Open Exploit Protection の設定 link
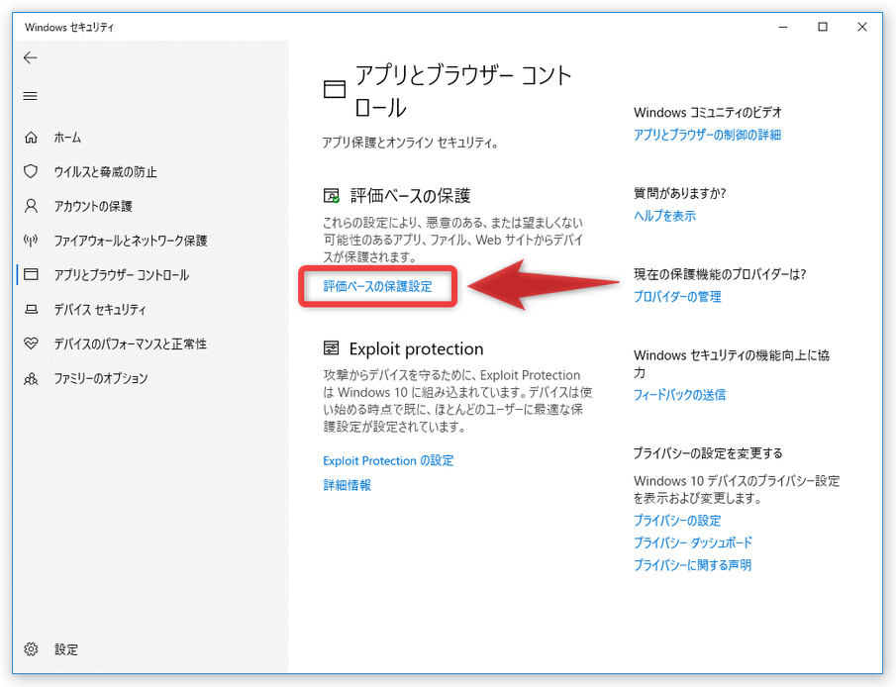Viewport: 896px width, 687px height. (388, 460)
